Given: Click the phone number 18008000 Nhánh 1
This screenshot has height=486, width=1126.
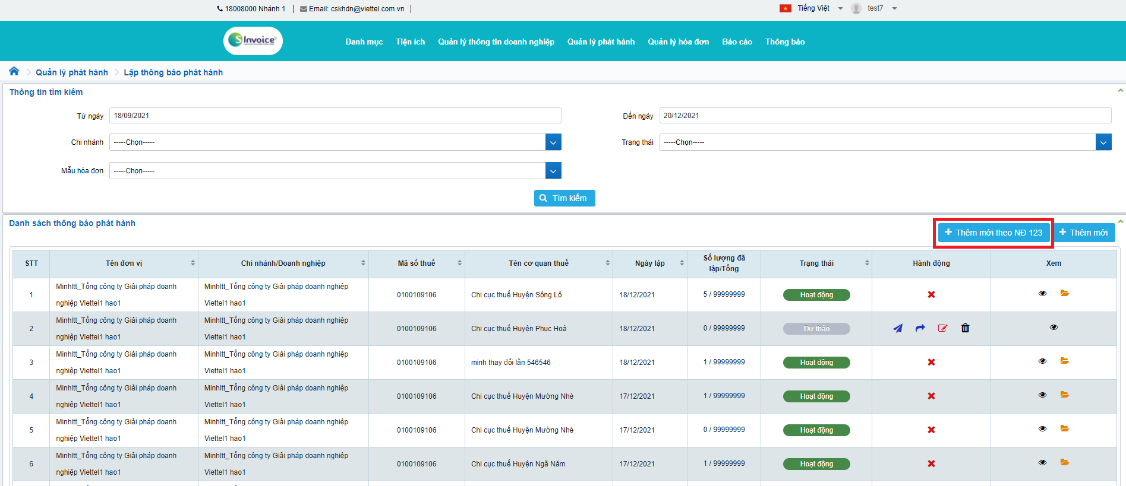Looking at the screenshot, I should click(x=251, y=9).
